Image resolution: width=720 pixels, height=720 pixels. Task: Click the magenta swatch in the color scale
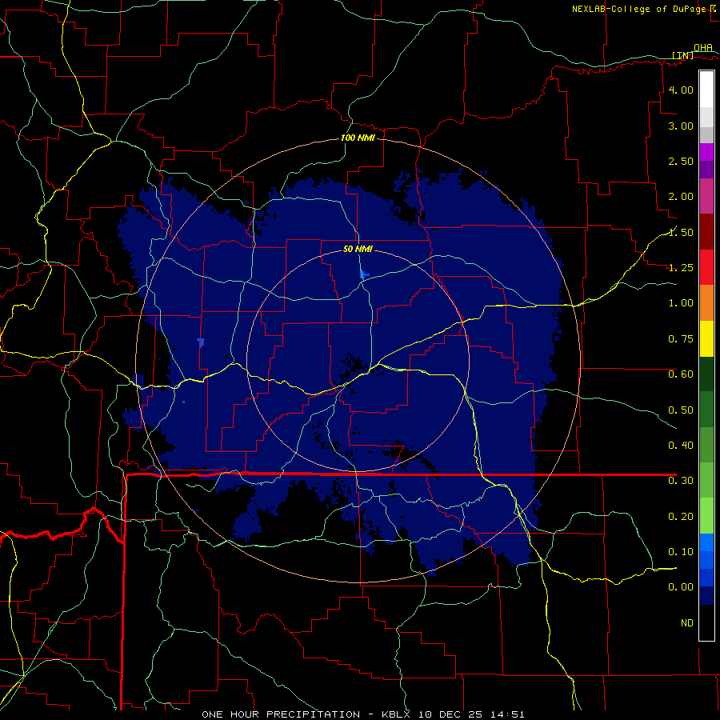click(x=706, y=152)
